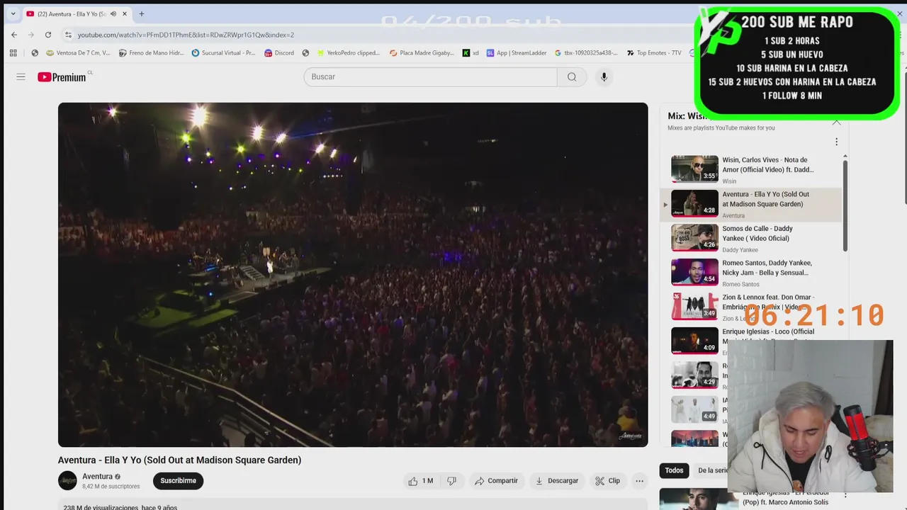Viewport: 907px width, 510px height.
Task: Open App StreamLadder bookmark
Action: pyautogui.click(x=517, y=53)
